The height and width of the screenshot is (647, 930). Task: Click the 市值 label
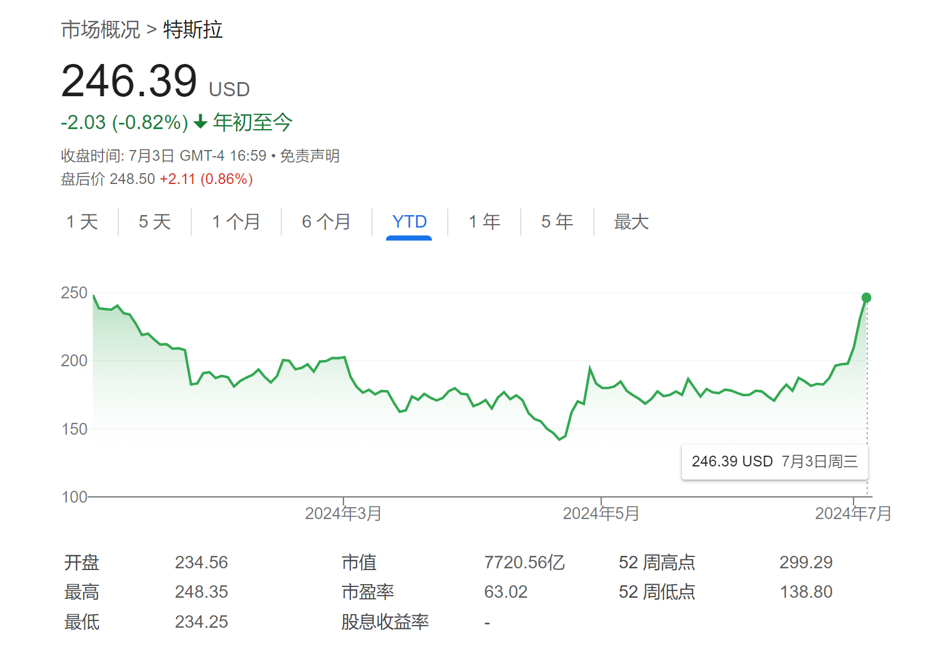click(359, 562)
